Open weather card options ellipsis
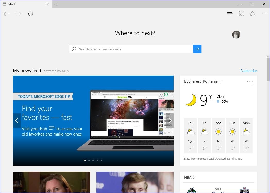The width and height of the screenshot is (270, 193). 250,82
